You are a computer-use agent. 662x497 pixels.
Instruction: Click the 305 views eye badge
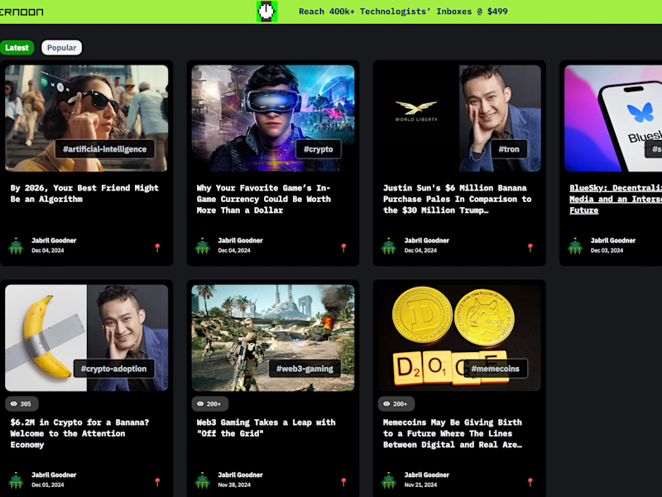22,403
